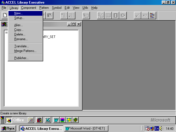This screenshot has height=132, width=176.
Task: Click the tree hierarchy toolbar icon
Action: (x=152, y=15)
